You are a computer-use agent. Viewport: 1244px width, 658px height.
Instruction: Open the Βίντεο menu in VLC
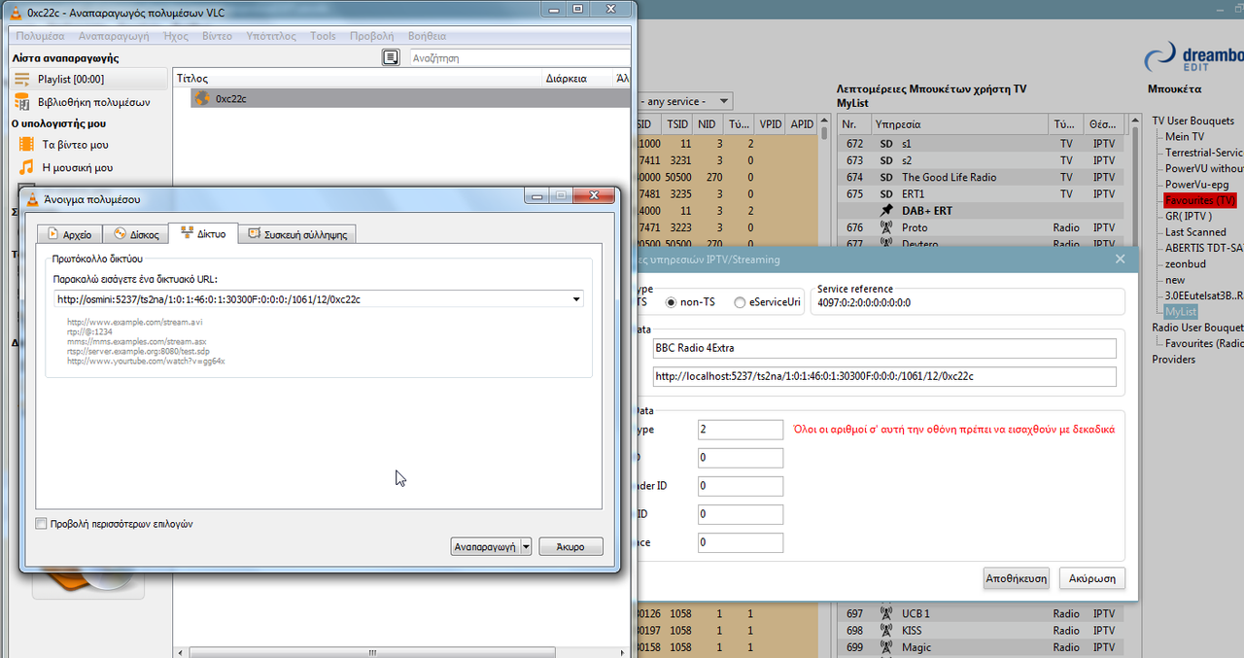coord(218,36)
